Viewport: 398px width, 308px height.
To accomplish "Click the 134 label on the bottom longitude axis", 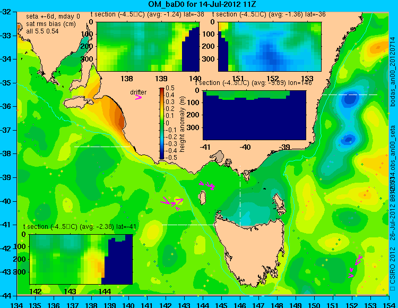I will [17, 305].
